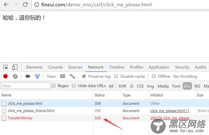This screenshot has height=135, width=209.
Task: Select the Network tab
Action: click(96, 67)
